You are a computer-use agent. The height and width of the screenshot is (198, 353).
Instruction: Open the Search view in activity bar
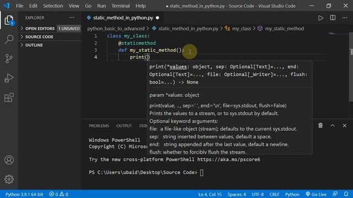(x=9, y=39)
